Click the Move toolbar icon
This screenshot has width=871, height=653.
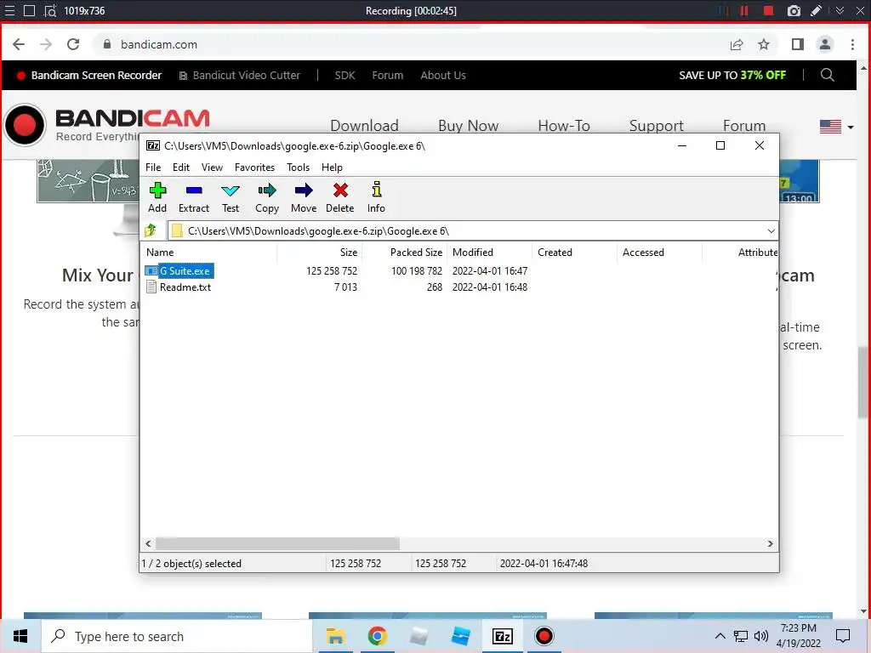pos(304,197)
